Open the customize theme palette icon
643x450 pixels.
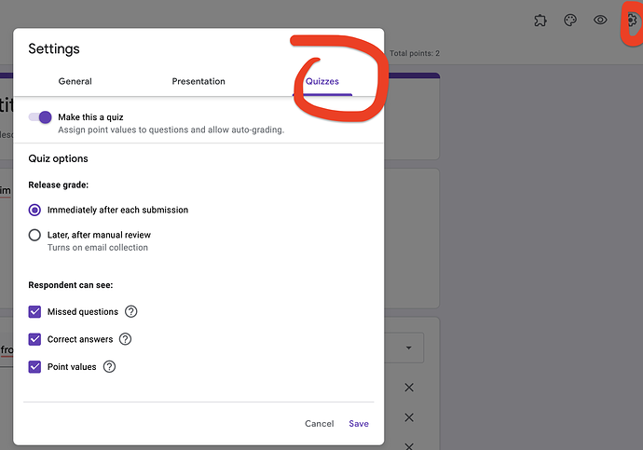pyautogui.click(x=570, y=20)
